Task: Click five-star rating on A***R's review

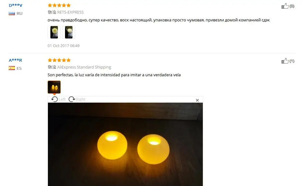Action: click(x=59, y=60)
